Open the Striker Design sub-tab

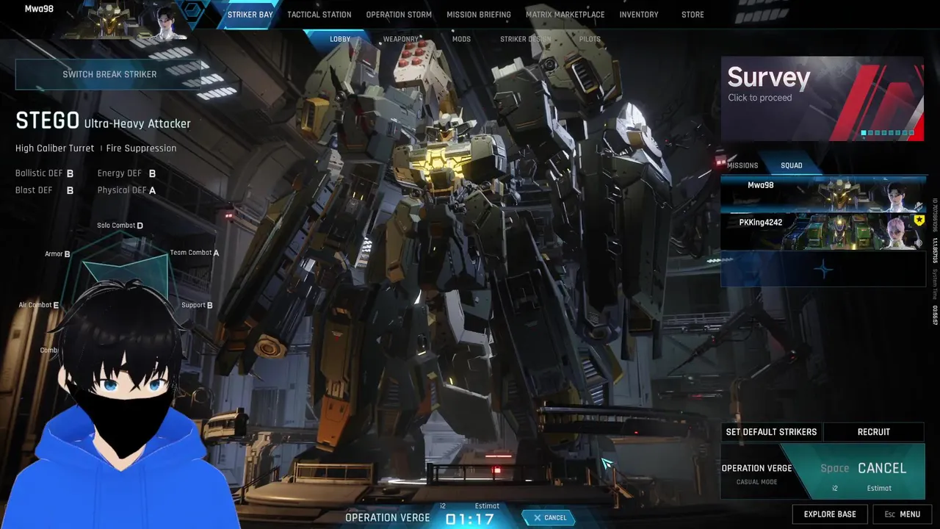(525, 39)
